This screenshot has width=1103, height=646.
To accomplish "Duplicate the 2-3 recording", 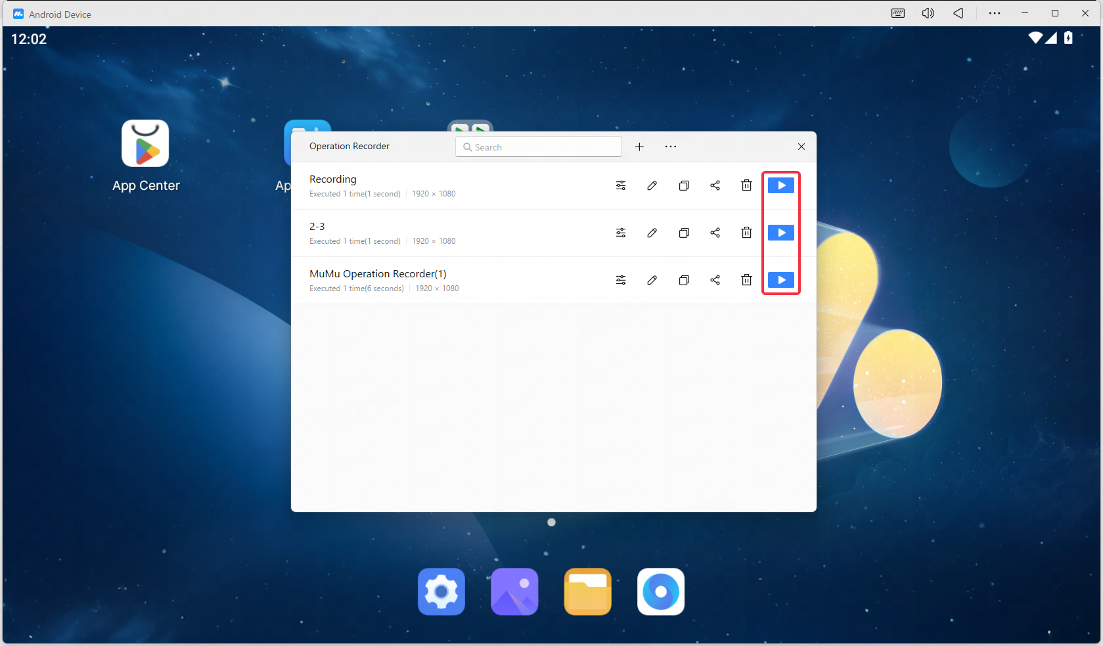I will tap(684, 233).
